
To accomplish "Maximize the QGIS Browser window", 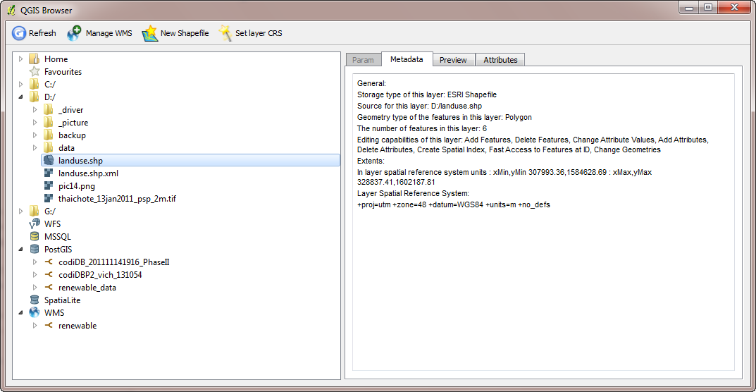I will point(708,7).
